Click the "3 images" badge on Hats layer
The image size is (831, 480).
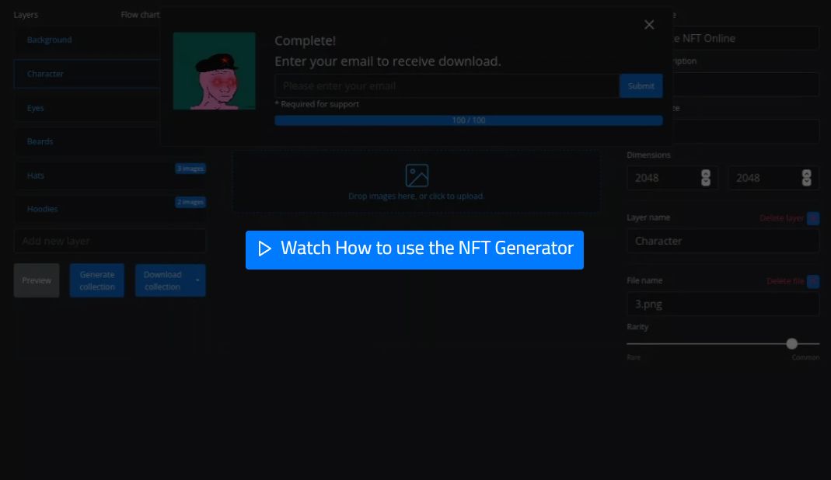[x=190, y=168]
